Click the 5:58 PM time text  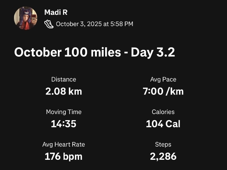tap(121, 24)
